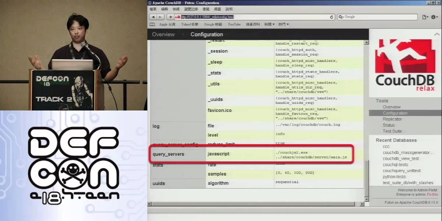Click the 'sequential' algorithm value
This screenshot has height=221, width=442.
[x=287, y=182]
